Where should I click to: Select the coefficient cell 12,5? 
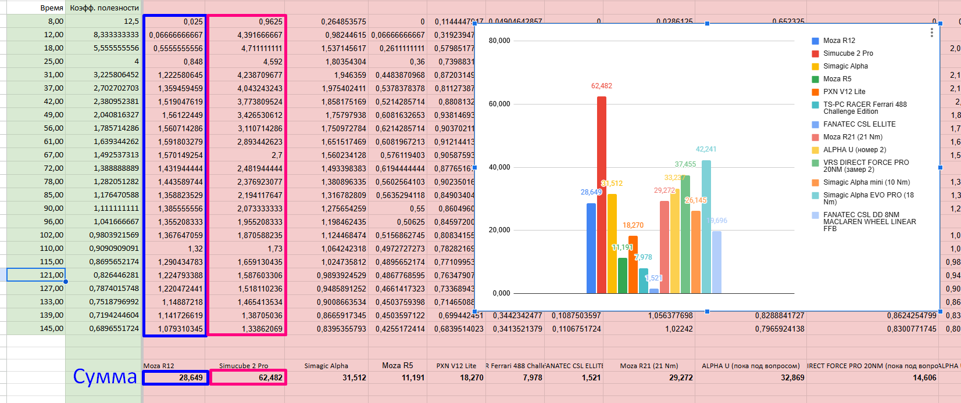(103, 21)
